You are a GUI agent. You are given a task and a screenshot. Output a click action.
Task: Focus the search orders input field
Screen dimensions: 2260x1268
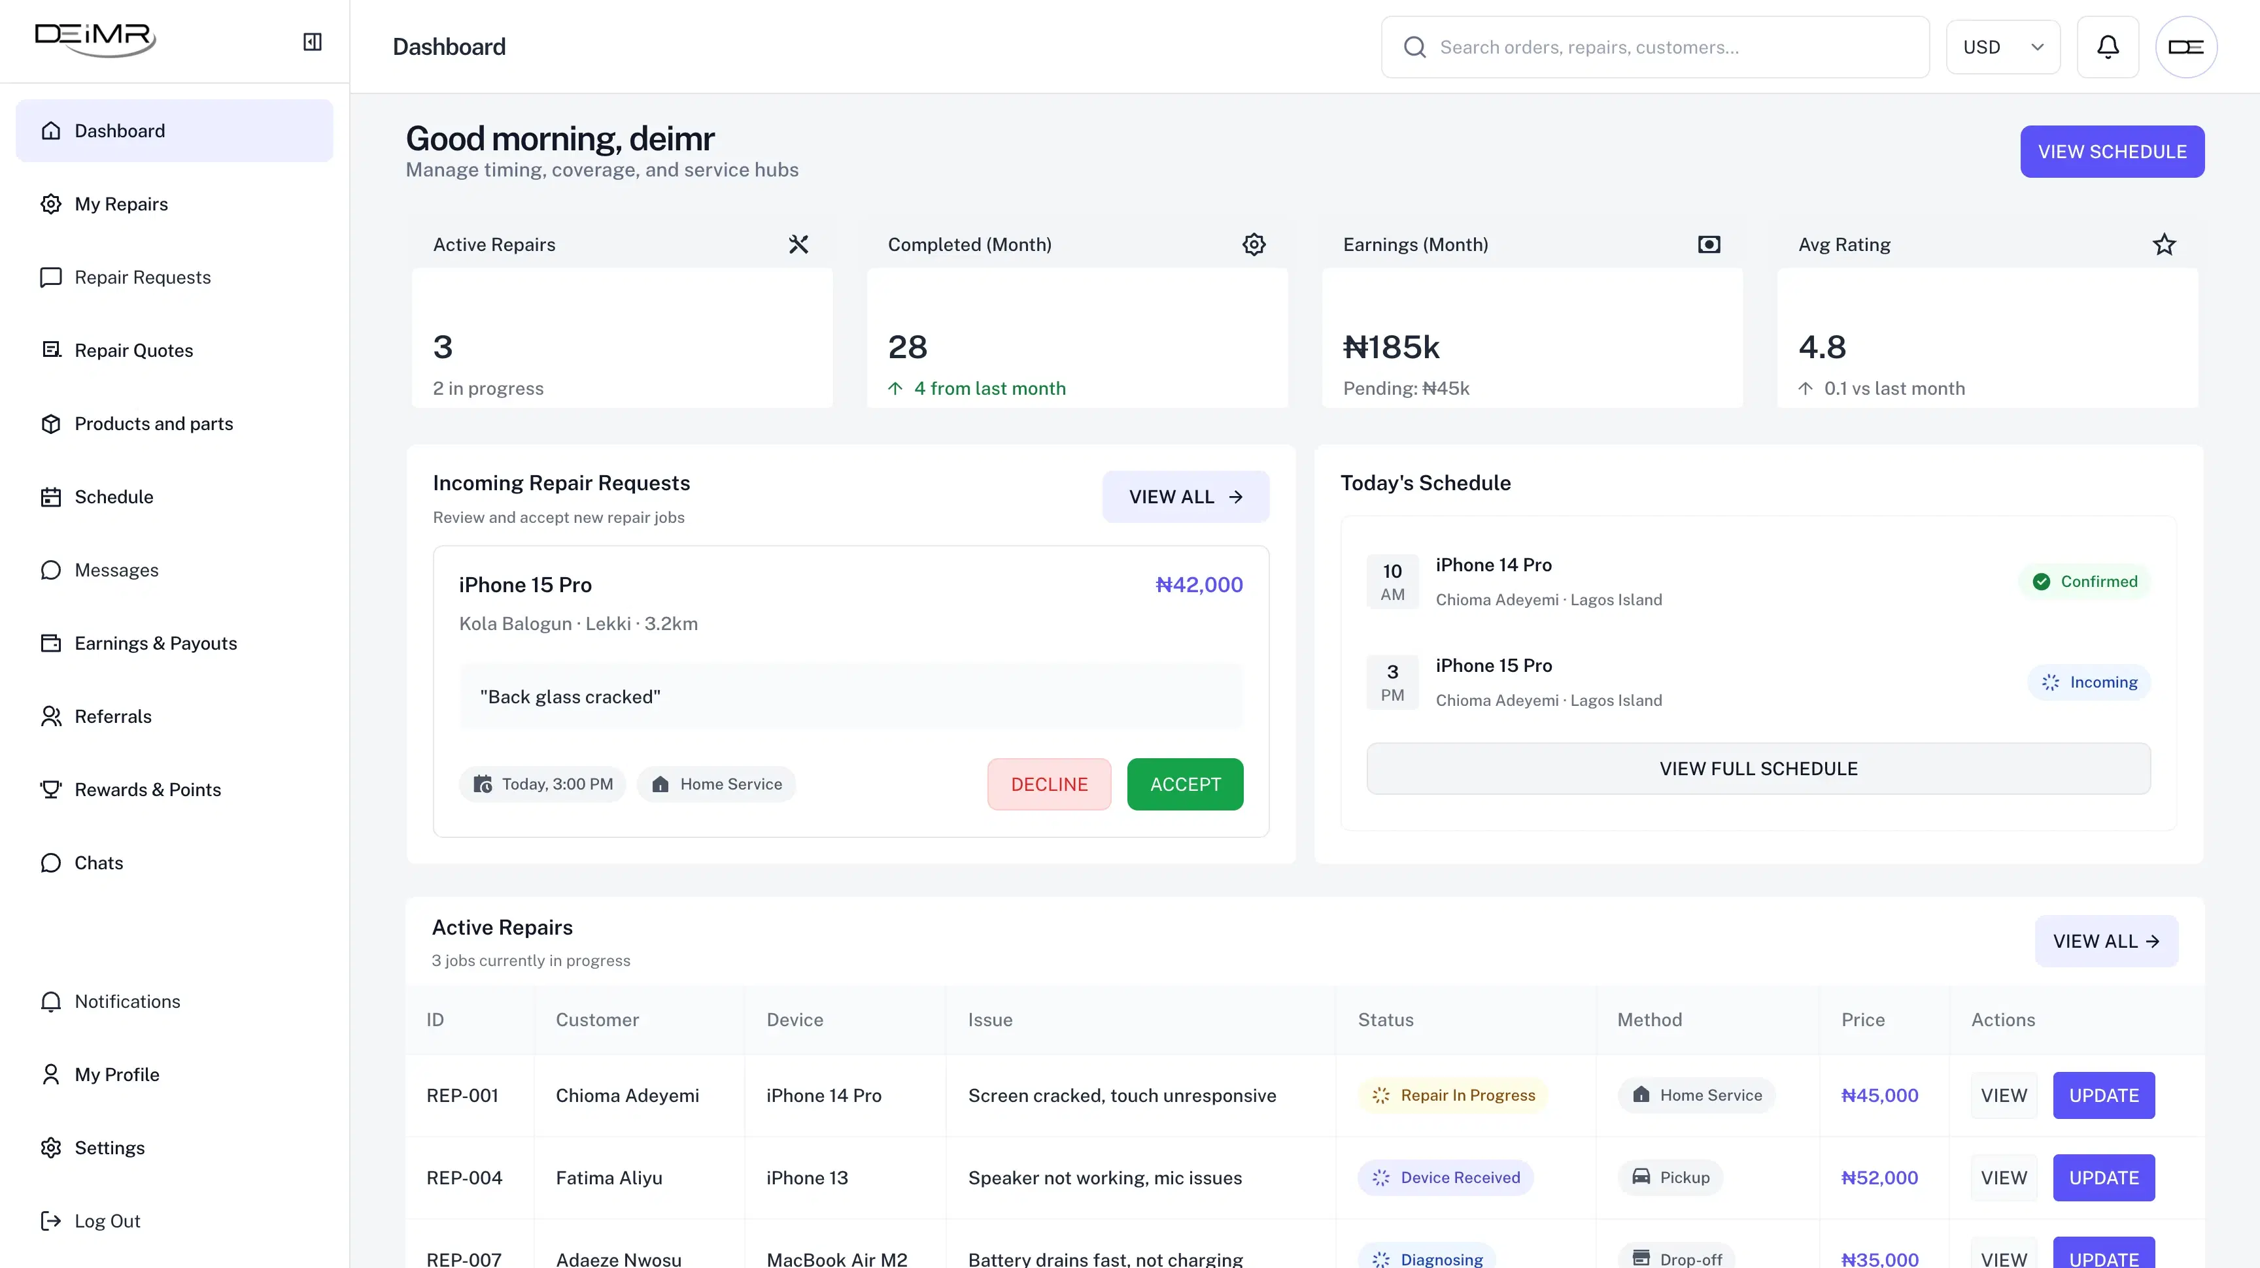(1656, 46)
